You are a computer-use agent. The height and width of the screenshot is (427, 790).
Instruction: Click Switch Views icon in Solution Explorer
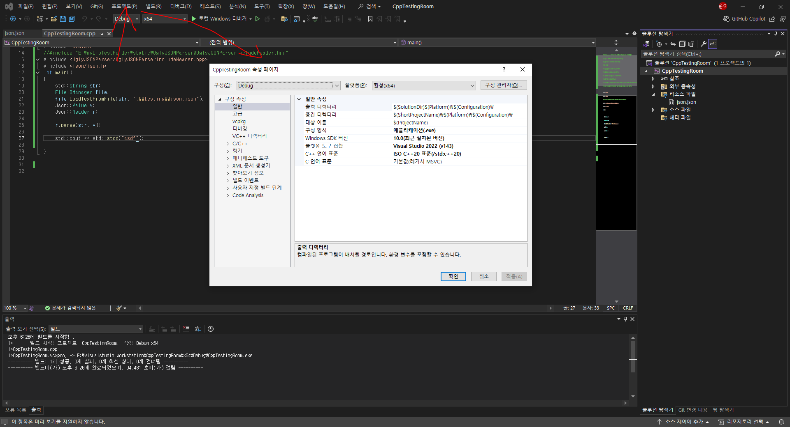(x=647, y=44)
